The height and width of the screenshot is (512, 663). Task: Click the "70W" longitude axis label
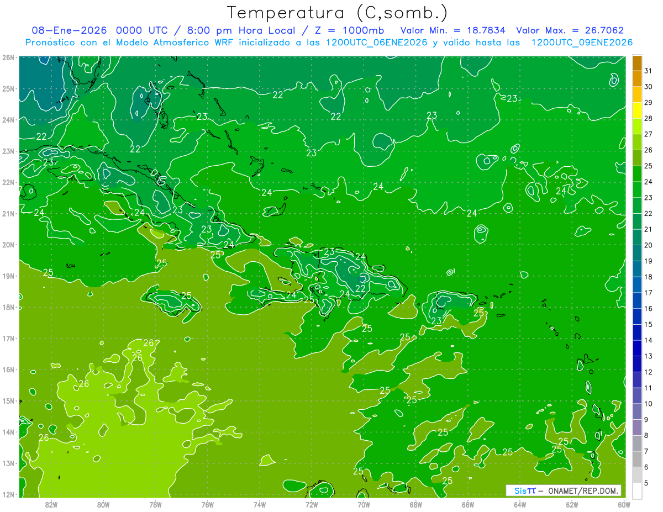click(x=364, y=504)
